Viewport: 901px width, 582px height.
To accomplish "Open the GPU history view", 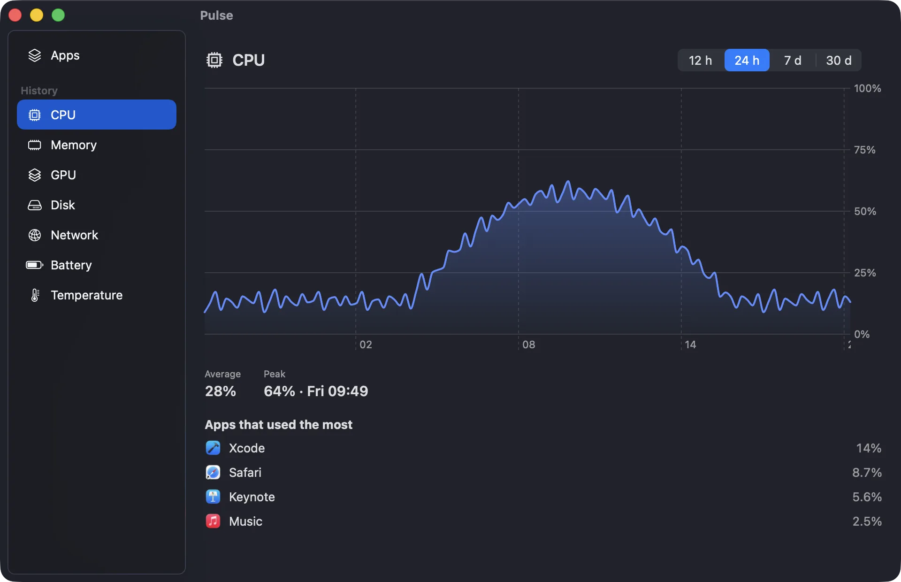I will pyautogui.click(x=97, y=175).
